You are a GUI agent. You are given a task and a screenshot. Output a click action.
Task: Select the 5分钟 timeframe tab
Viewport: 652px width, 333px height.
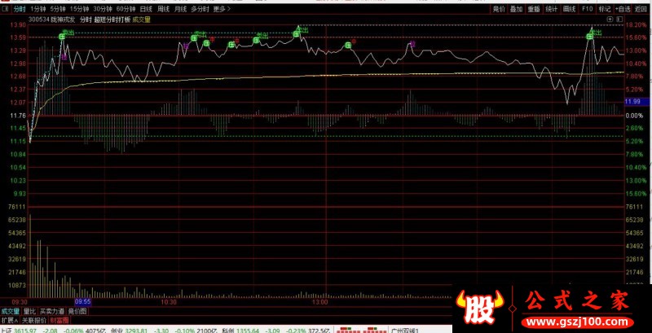(59, 8)
